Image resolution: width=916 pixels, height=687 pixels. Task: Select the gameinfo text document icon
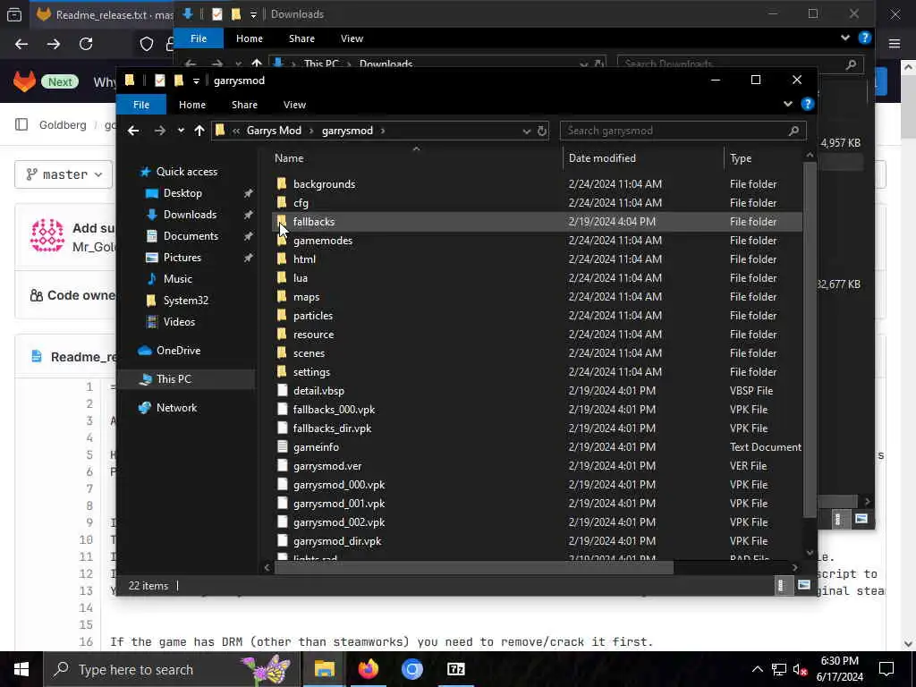[282, 447]
